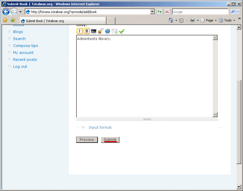Click inside the Body text area

(x=144, y=76)
